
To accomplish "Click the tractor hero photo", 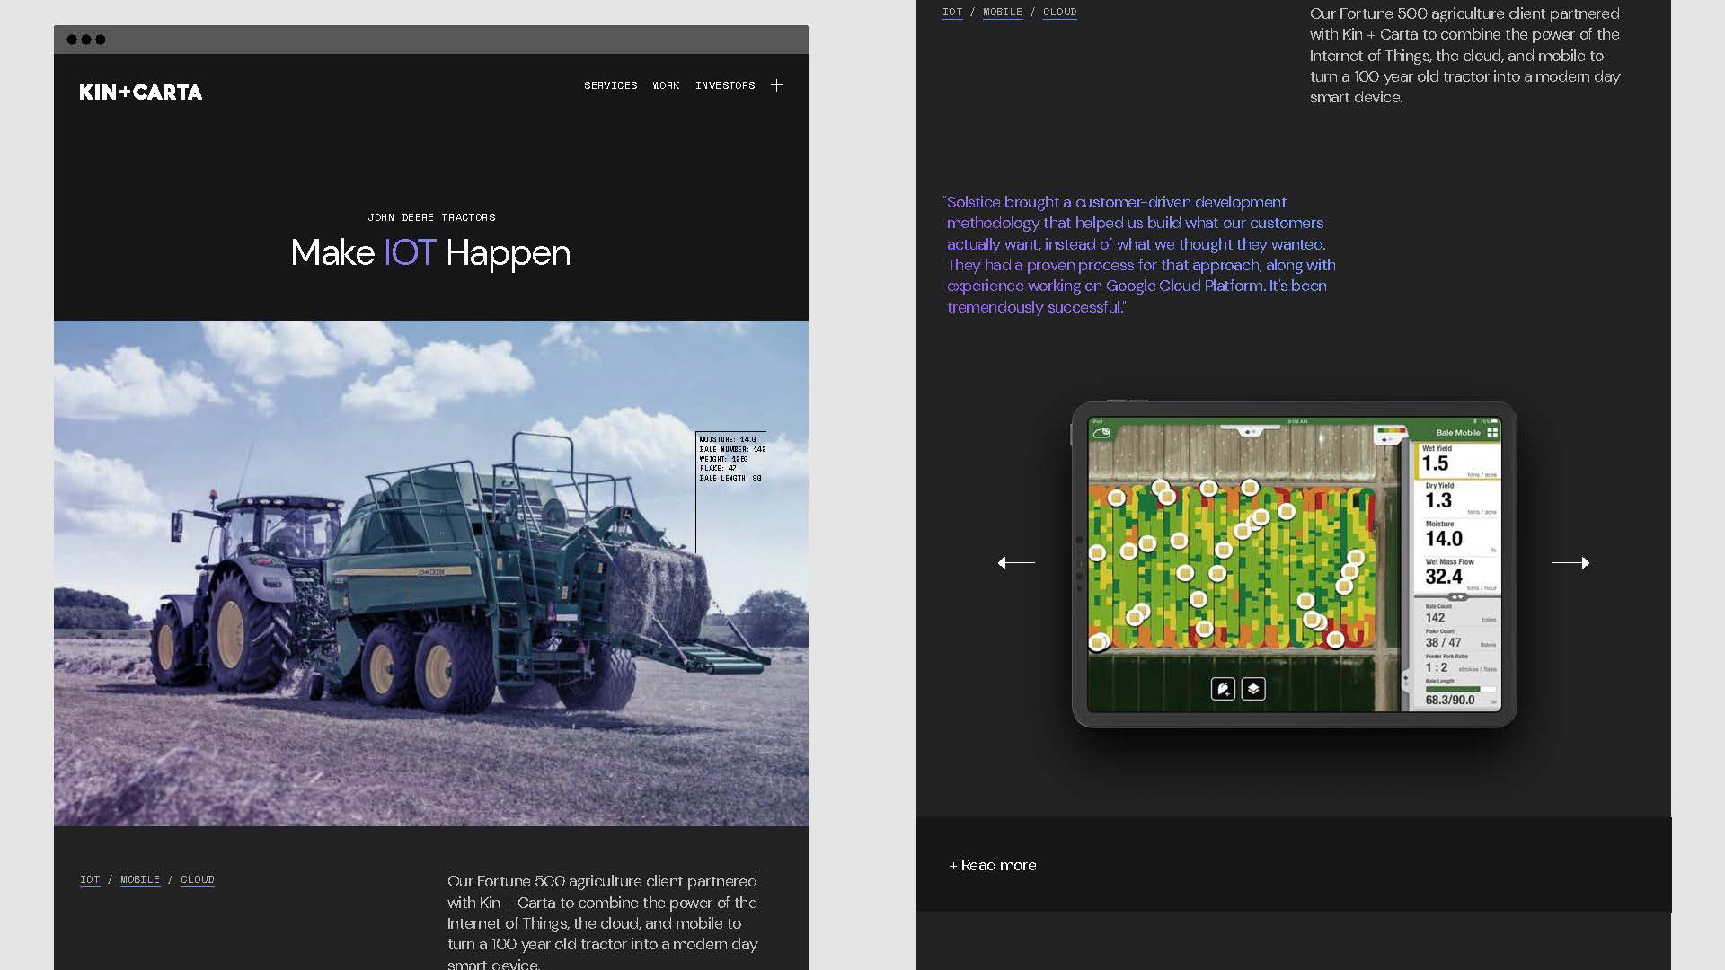I will 431,573.
